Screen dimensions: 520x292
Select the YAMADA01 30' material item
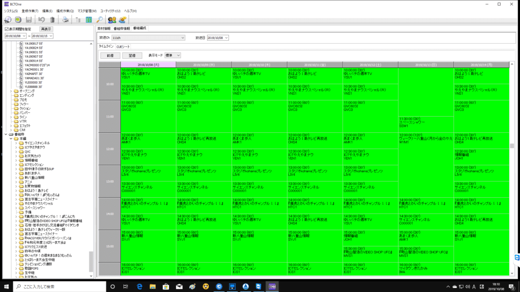click(x=34, y=78)
